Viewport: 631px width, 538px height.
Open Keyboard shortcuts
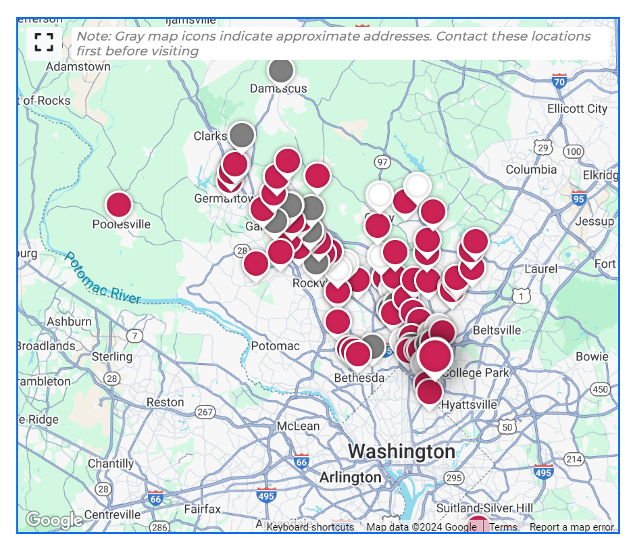[310, 527]
